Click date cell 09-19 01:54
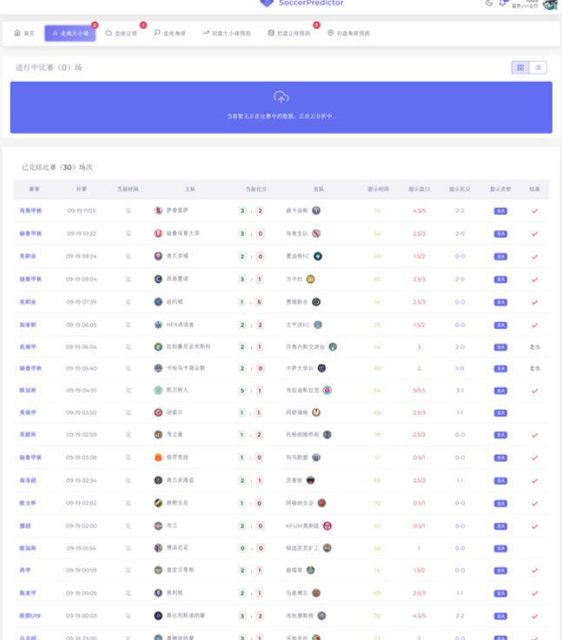 tap(81, 548)
